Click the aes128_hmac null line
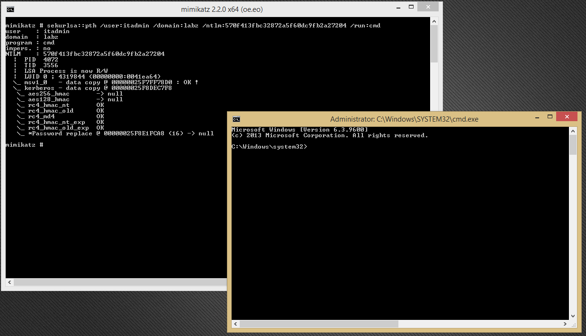The width and height of the screenshot is (586, 336). [70, 99]
